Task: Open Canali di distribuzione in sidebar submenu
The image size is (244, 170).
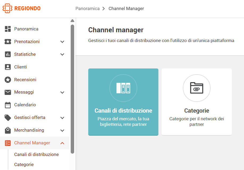Action: (36, 154)
